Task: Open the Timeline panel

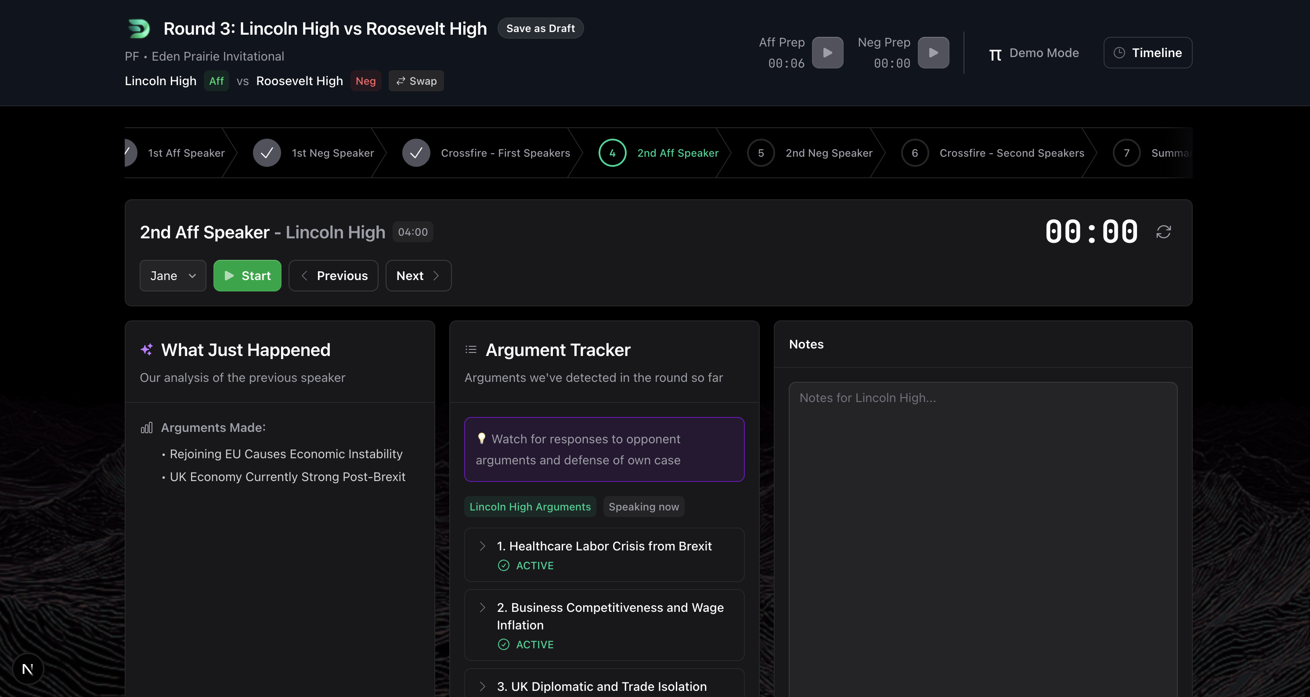Action: 1147,52
